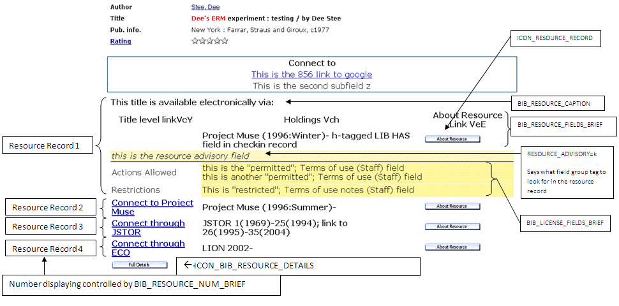The width and height of the screenshot is (619, 306).
Task: Click the Restrictions label
Action: (136, 190)
